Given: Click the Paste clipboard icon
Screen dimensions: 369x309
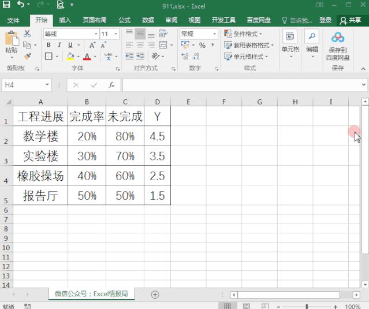Looking at the screenshot, I should pos(12,38).
